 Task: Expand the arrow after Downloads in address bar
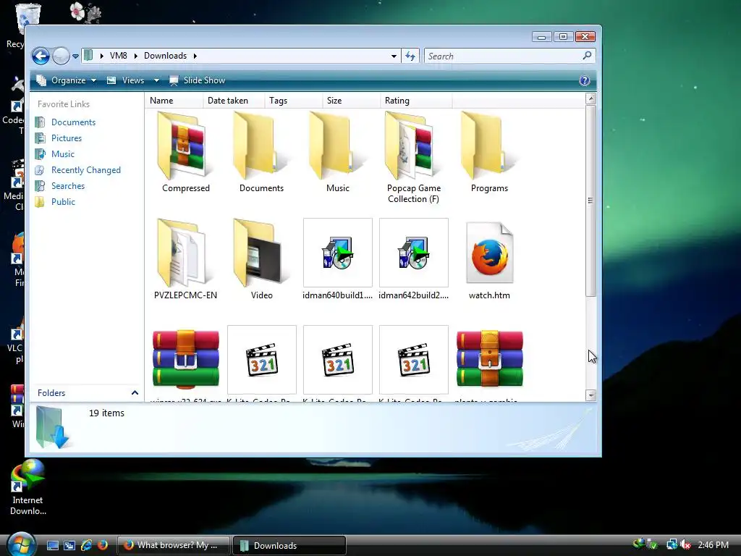pyautogui.click(x=195, y=56)
